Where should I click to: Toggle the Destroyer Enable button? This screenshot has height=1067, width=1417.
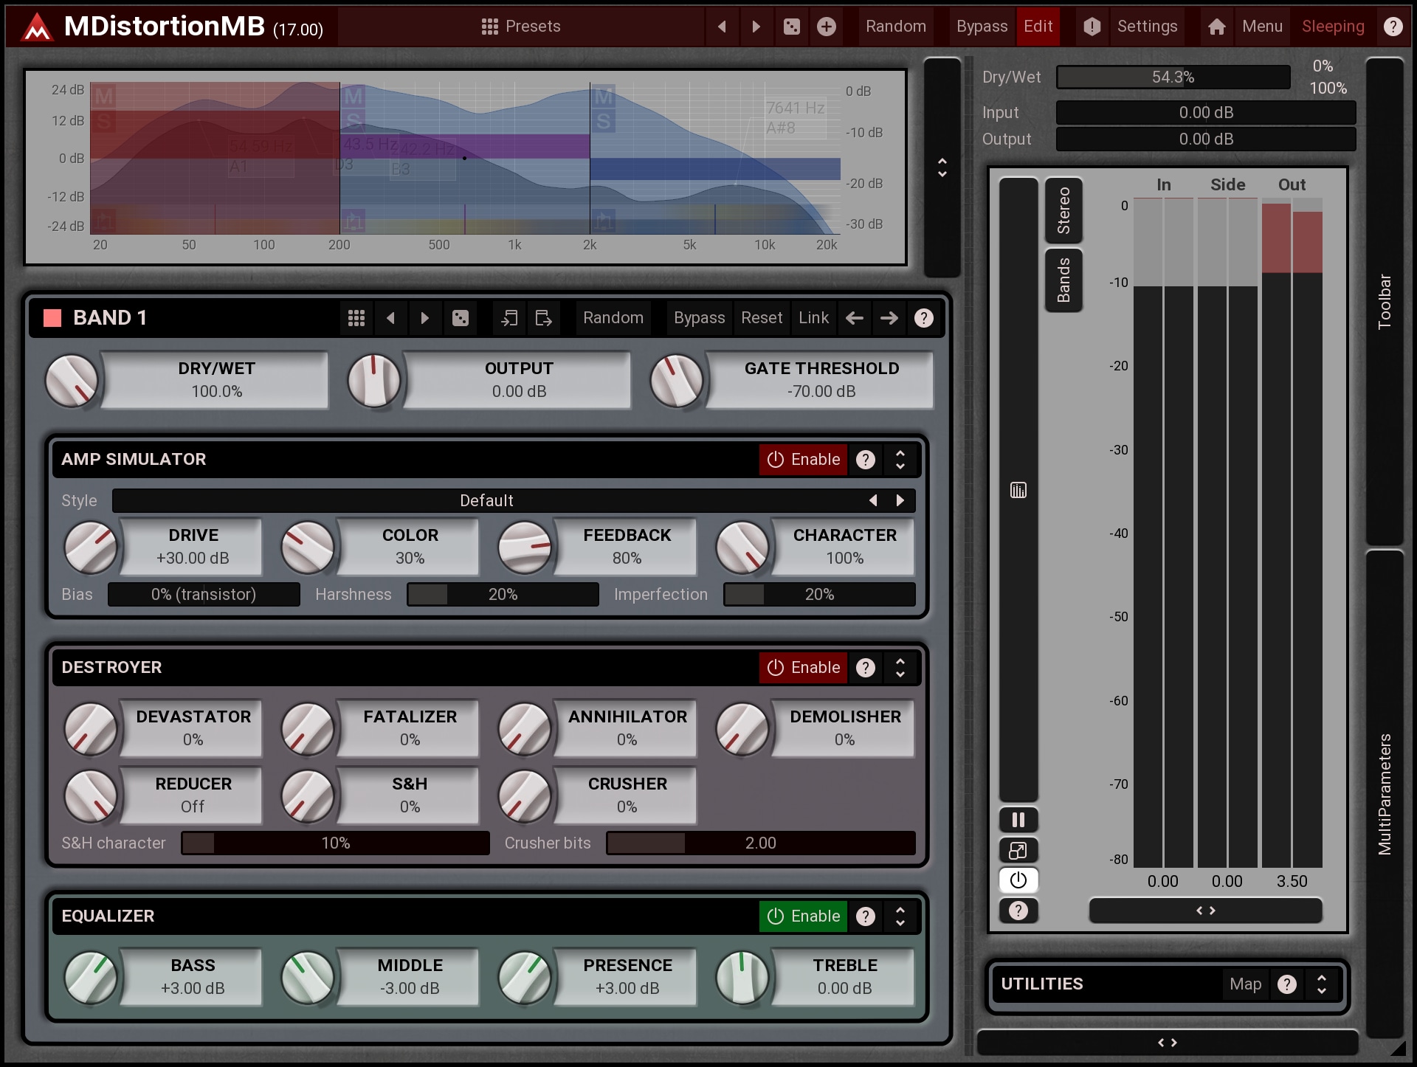click(x=803, y=668)
